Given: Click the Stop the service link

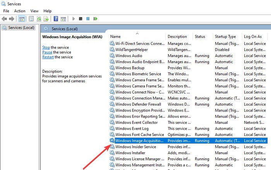Looking at the screenshot, I should point(46,47).
